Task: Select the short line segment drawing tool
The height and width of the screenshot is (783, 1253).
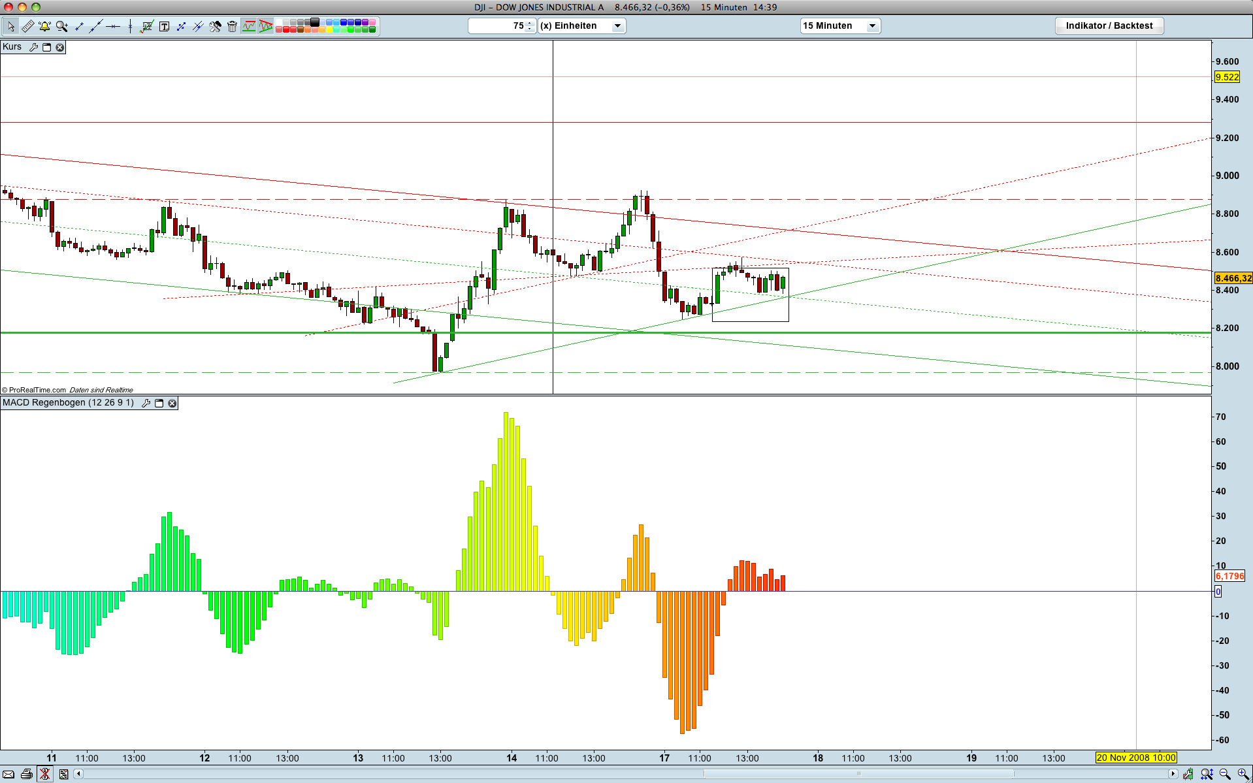Action: 79,26
